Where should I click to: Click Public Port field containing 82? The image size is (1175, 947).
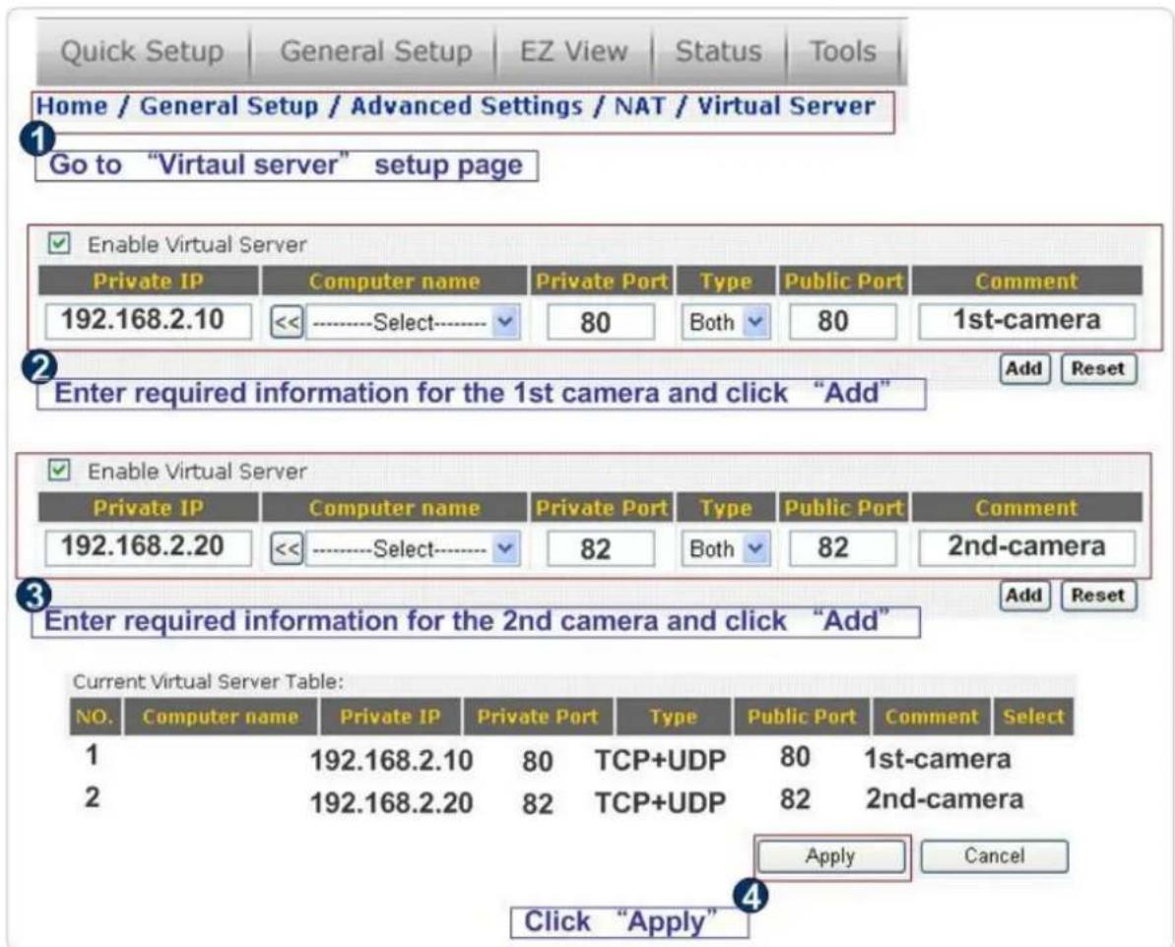pos(842,547)
